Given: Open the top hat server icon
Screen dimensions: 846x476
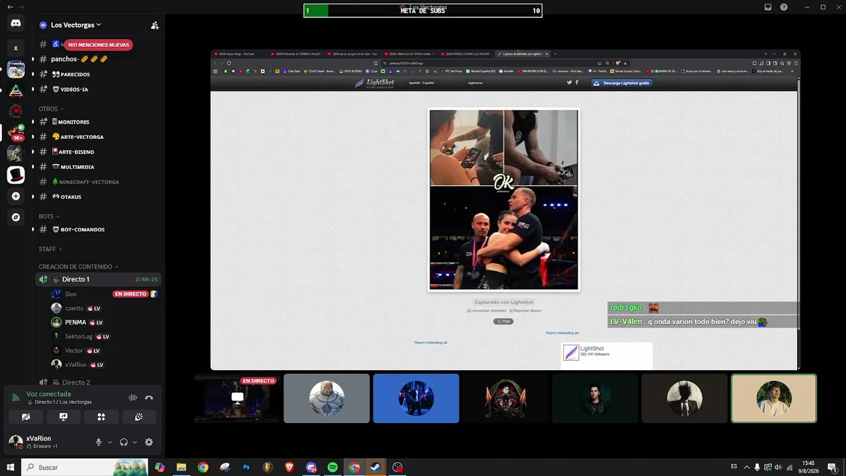Looking at the screenshot, I should (x=16, y=175).
